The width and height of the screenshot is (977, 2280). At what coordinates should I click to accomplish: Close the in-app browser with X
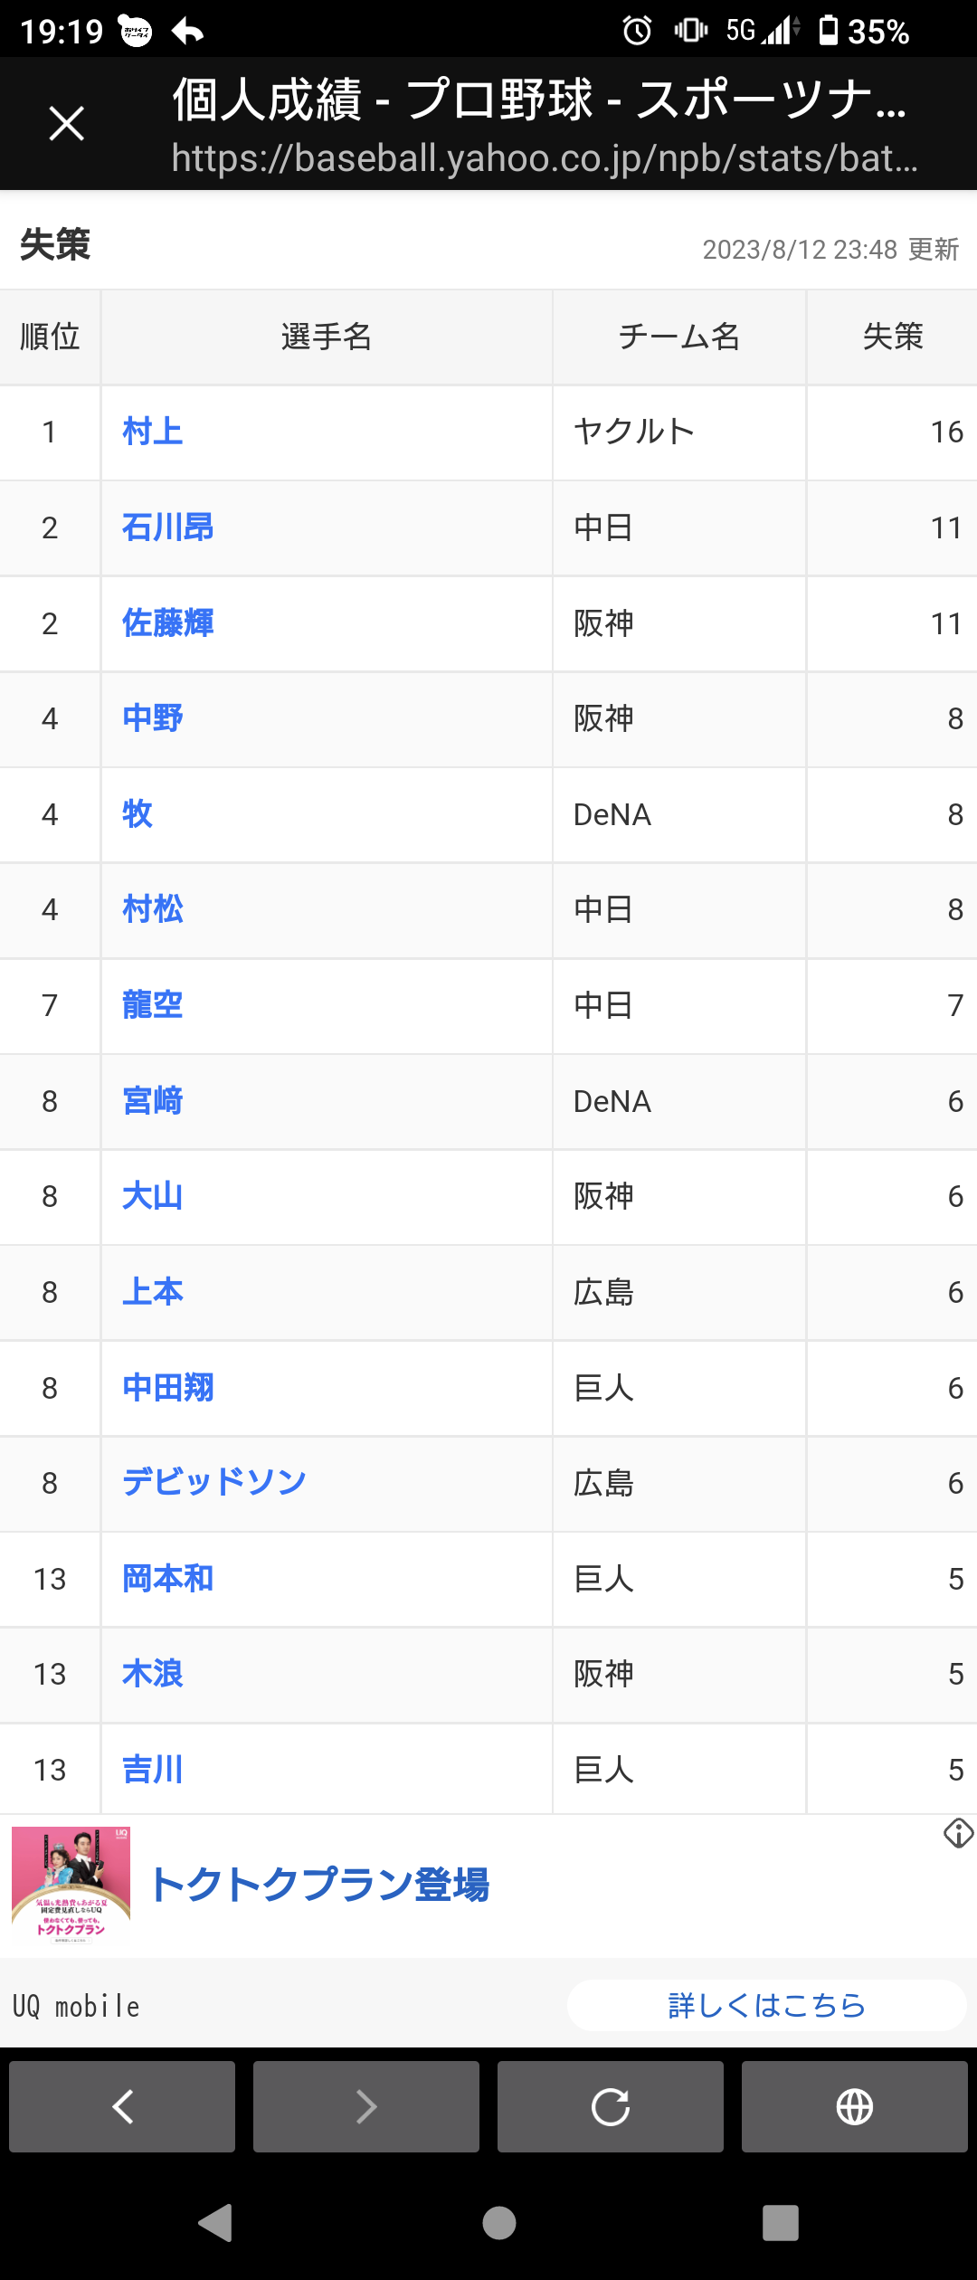pos(66,124)
